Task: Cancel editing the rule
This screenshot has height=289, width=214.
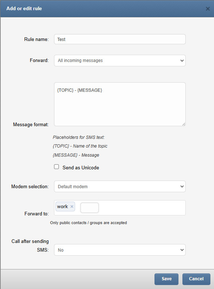Action: 196,279
